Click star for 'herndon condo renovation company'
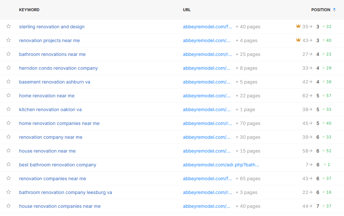 click(9, 68)
